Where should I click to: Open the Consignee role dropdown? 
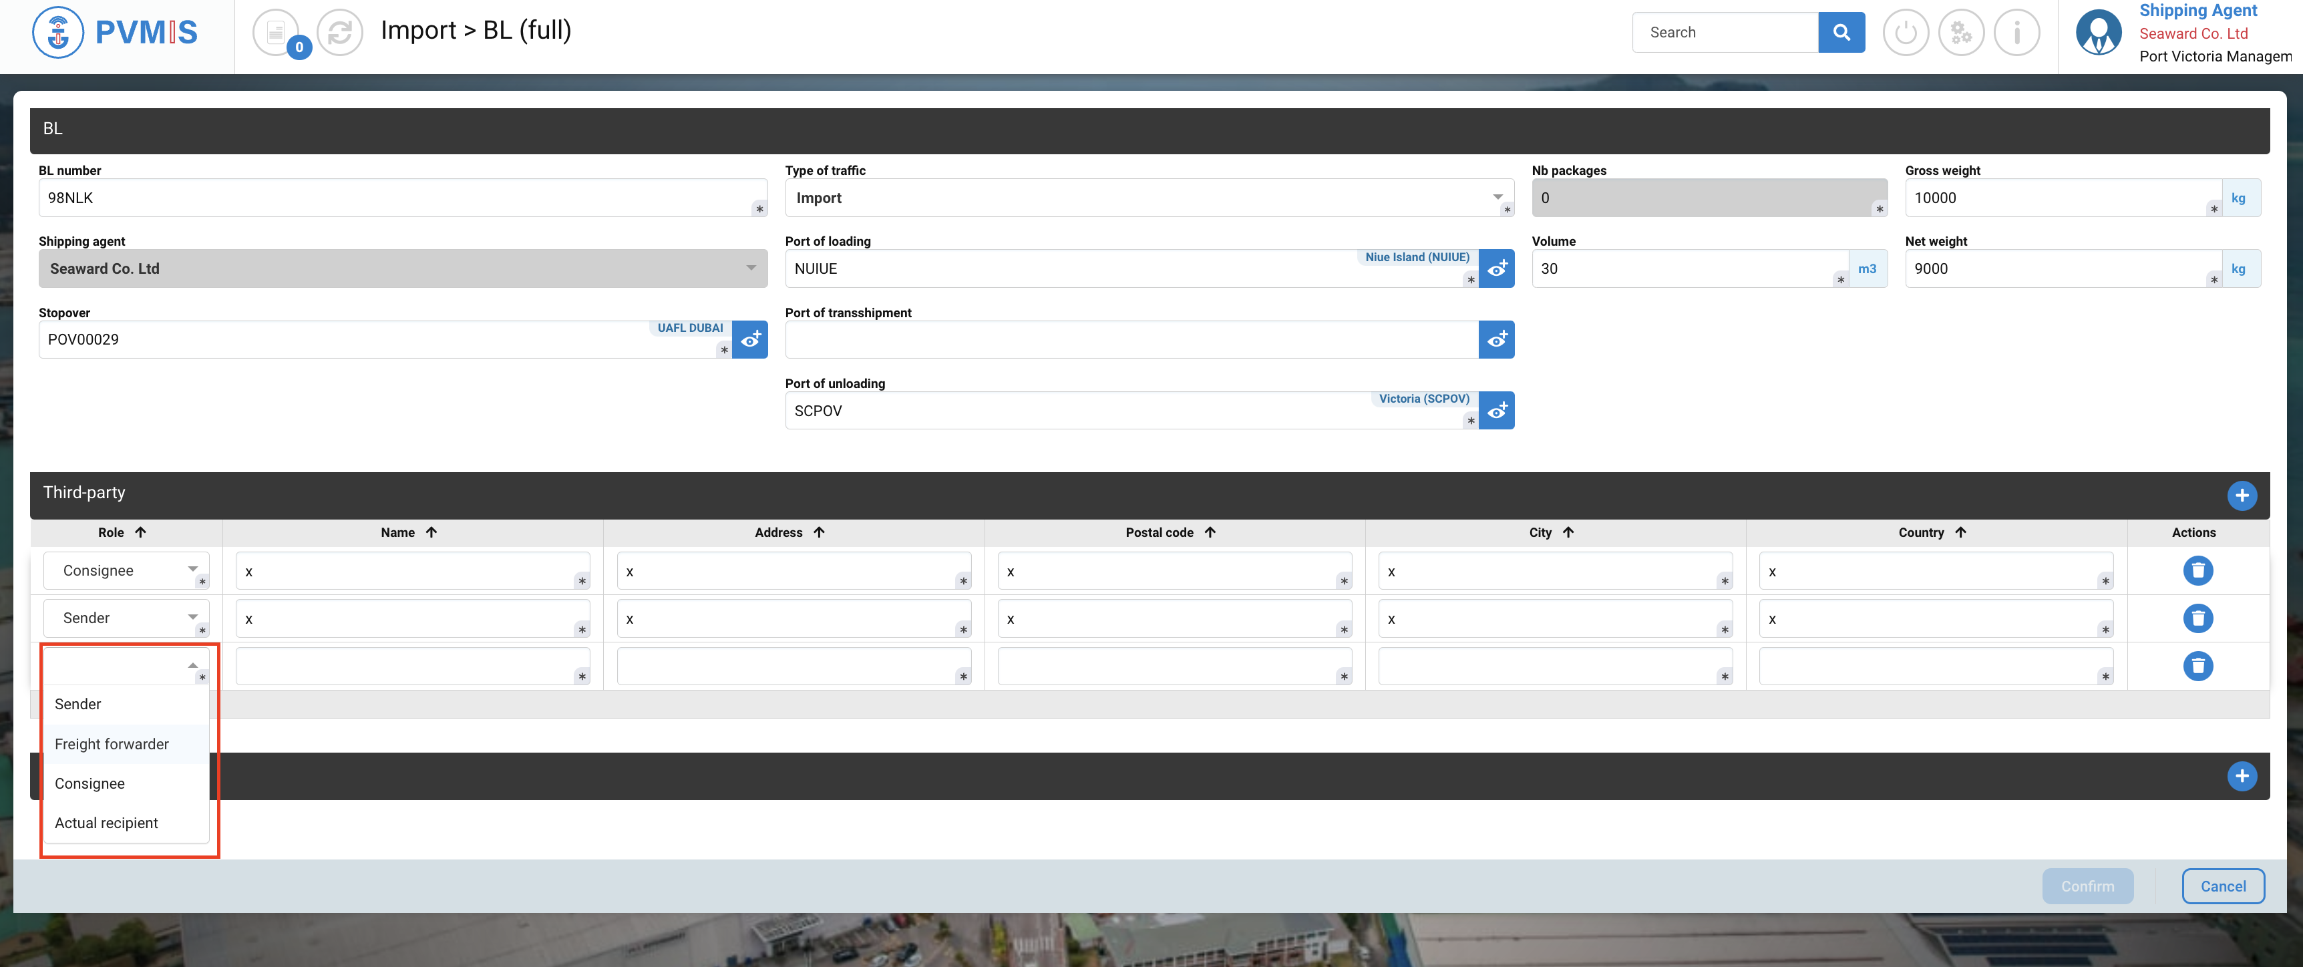(x=125, y=570)
